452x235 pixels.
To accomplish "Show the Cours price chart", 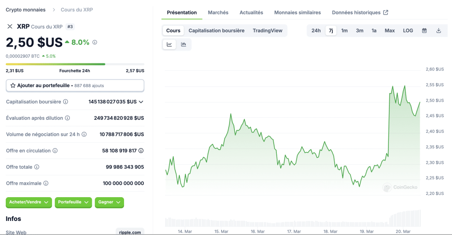I will [x=173, y=30].
